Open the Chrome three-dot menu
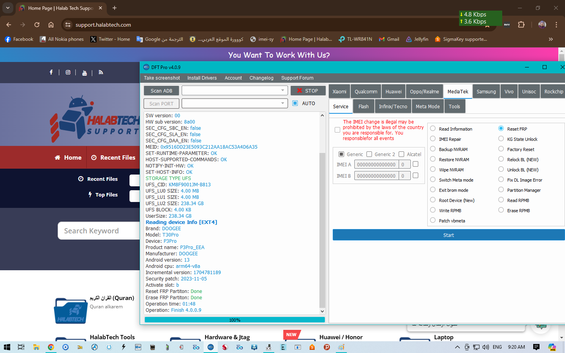The height and width of the screenshot is (353, 565). 556,25
